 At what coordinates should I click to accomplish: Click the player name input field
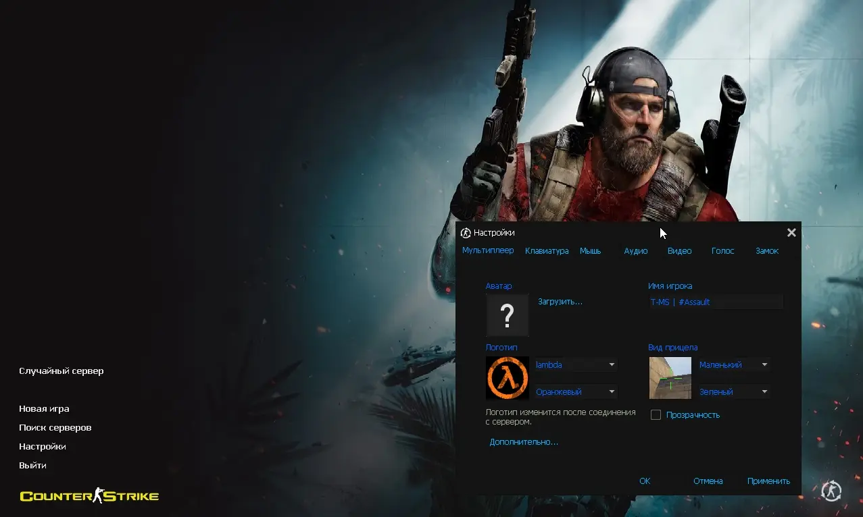click(715, 302)
